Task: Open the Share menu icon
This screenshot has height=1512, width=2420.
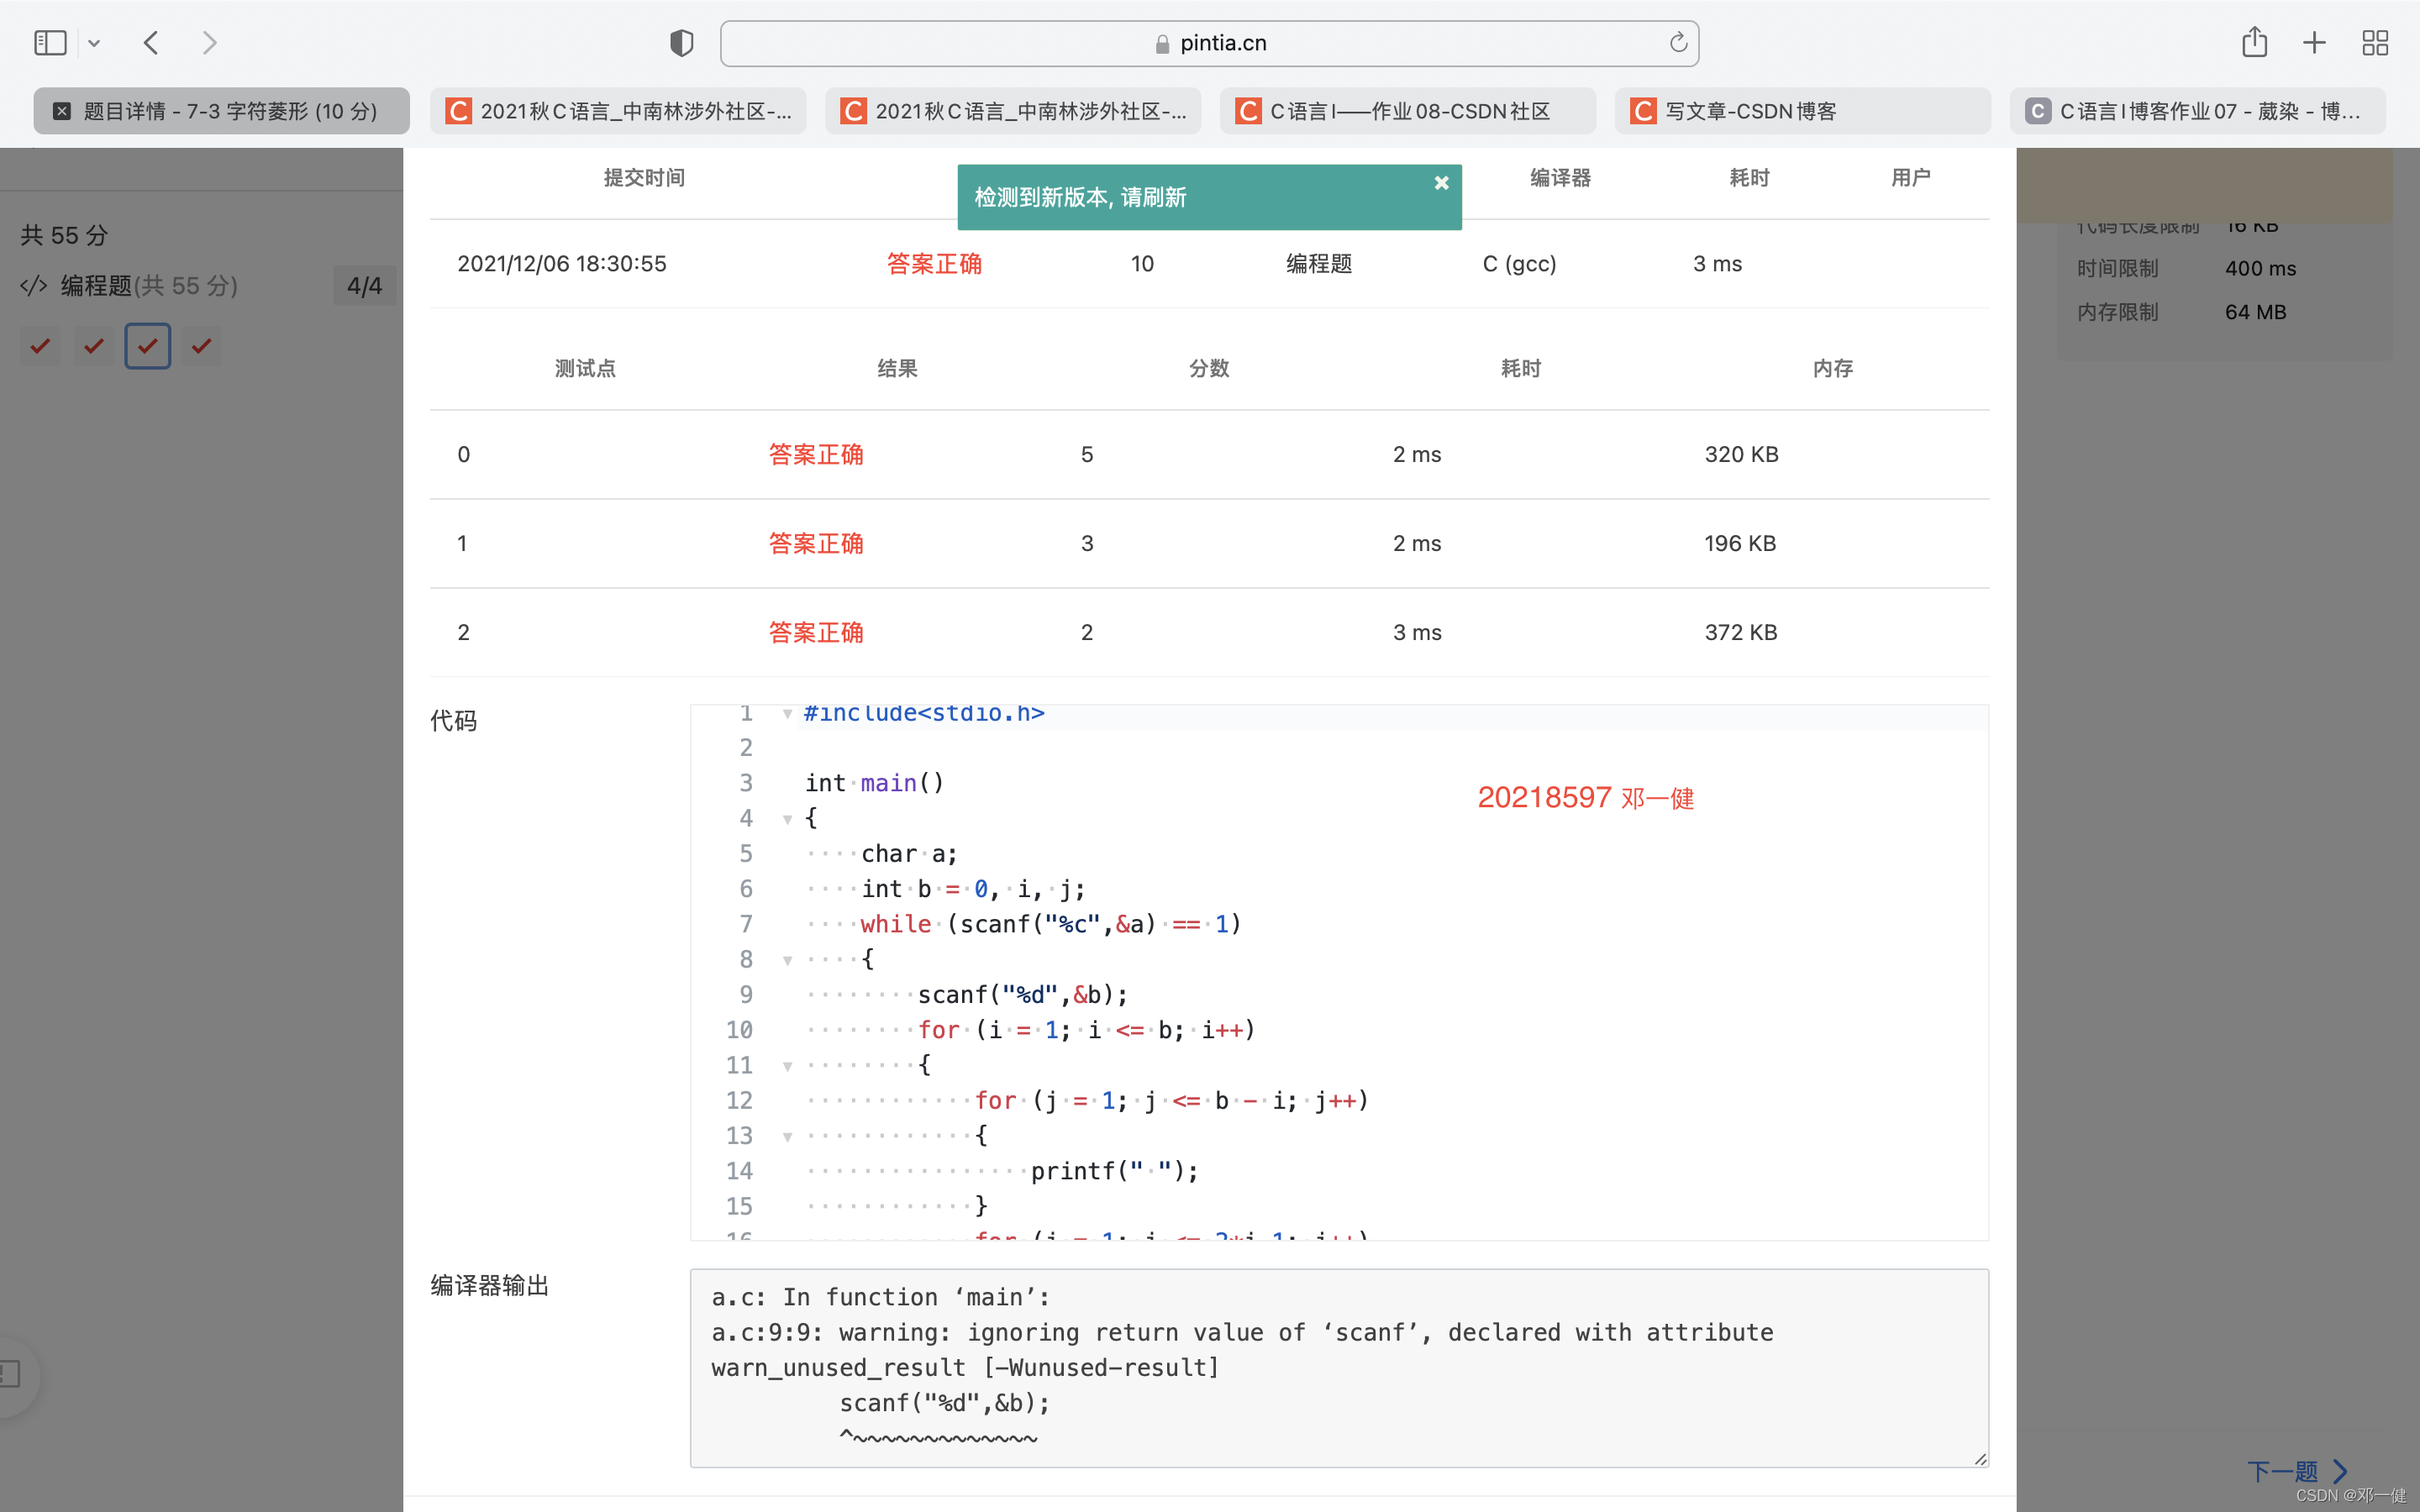Action: 2254,42
